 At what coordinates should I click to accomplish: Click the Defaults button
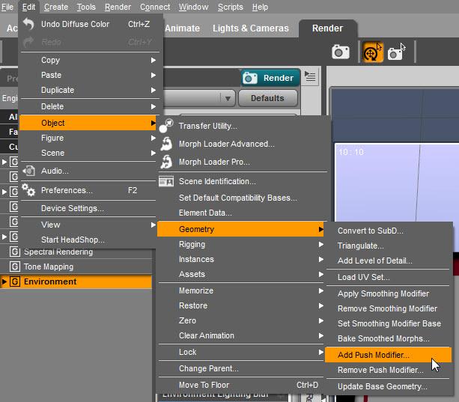(267, 98)
